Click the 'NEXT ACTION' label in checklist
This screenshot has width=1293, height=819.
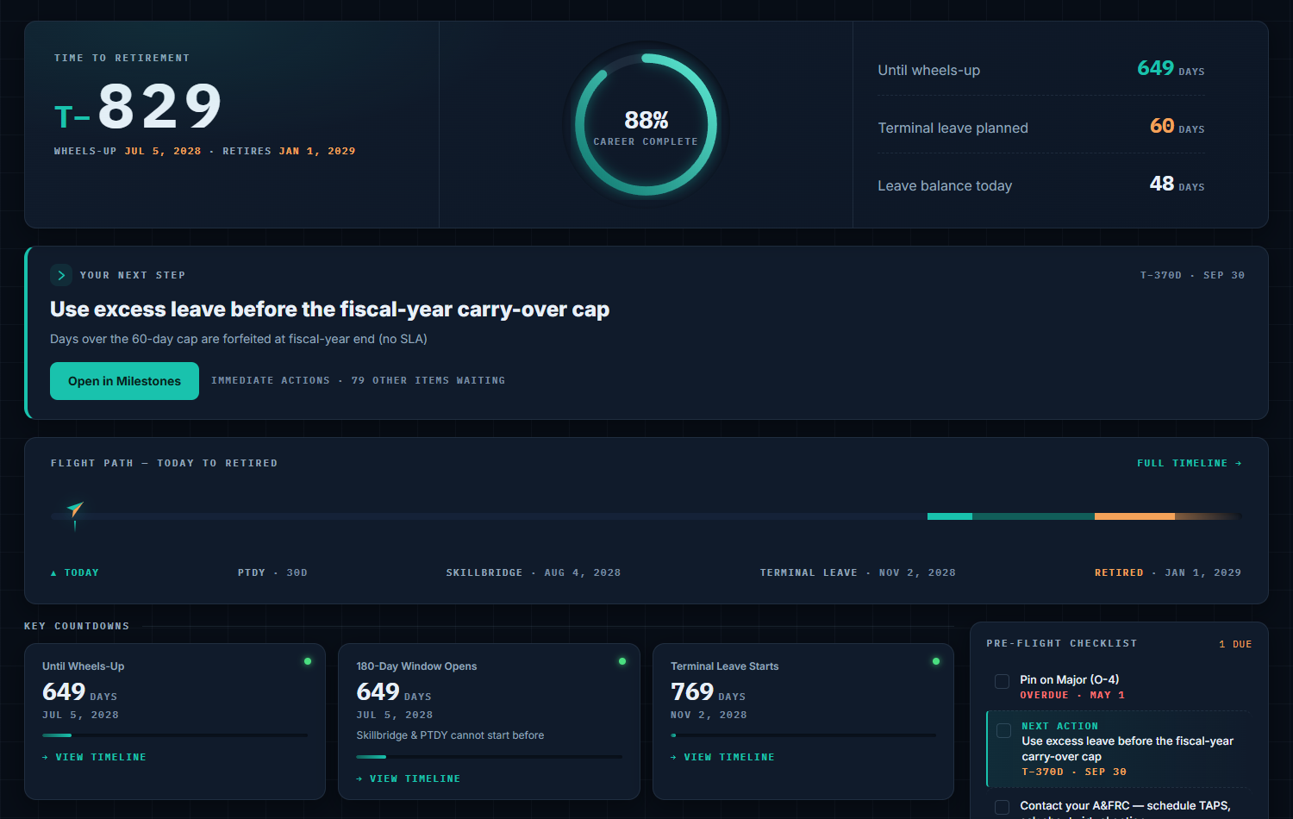point(1060,726)
